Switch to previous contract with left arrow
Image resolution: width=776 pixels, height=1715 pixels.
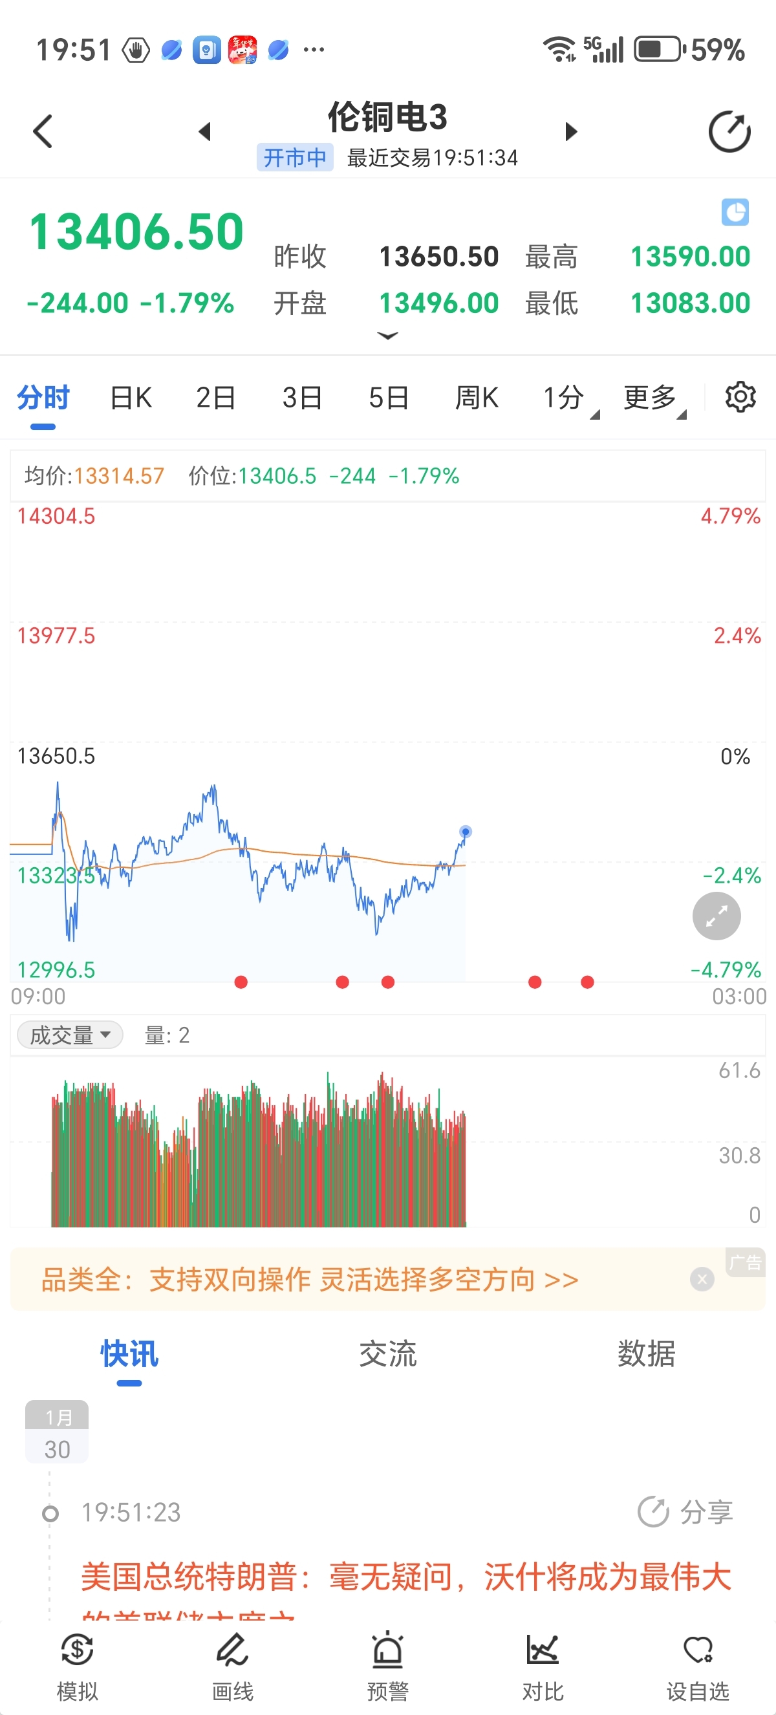[205, 132]
